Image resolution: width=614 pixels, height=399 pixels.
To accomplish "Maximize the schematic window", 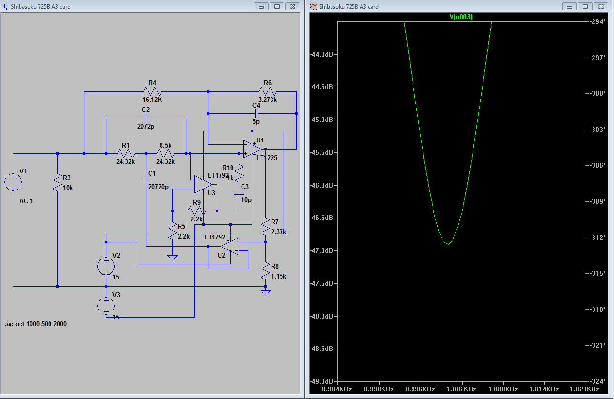I will pyautogui.click(x=276, y=6).
